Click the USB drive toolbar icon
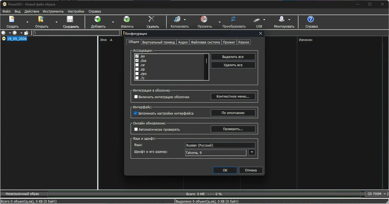 coord(257,20)
